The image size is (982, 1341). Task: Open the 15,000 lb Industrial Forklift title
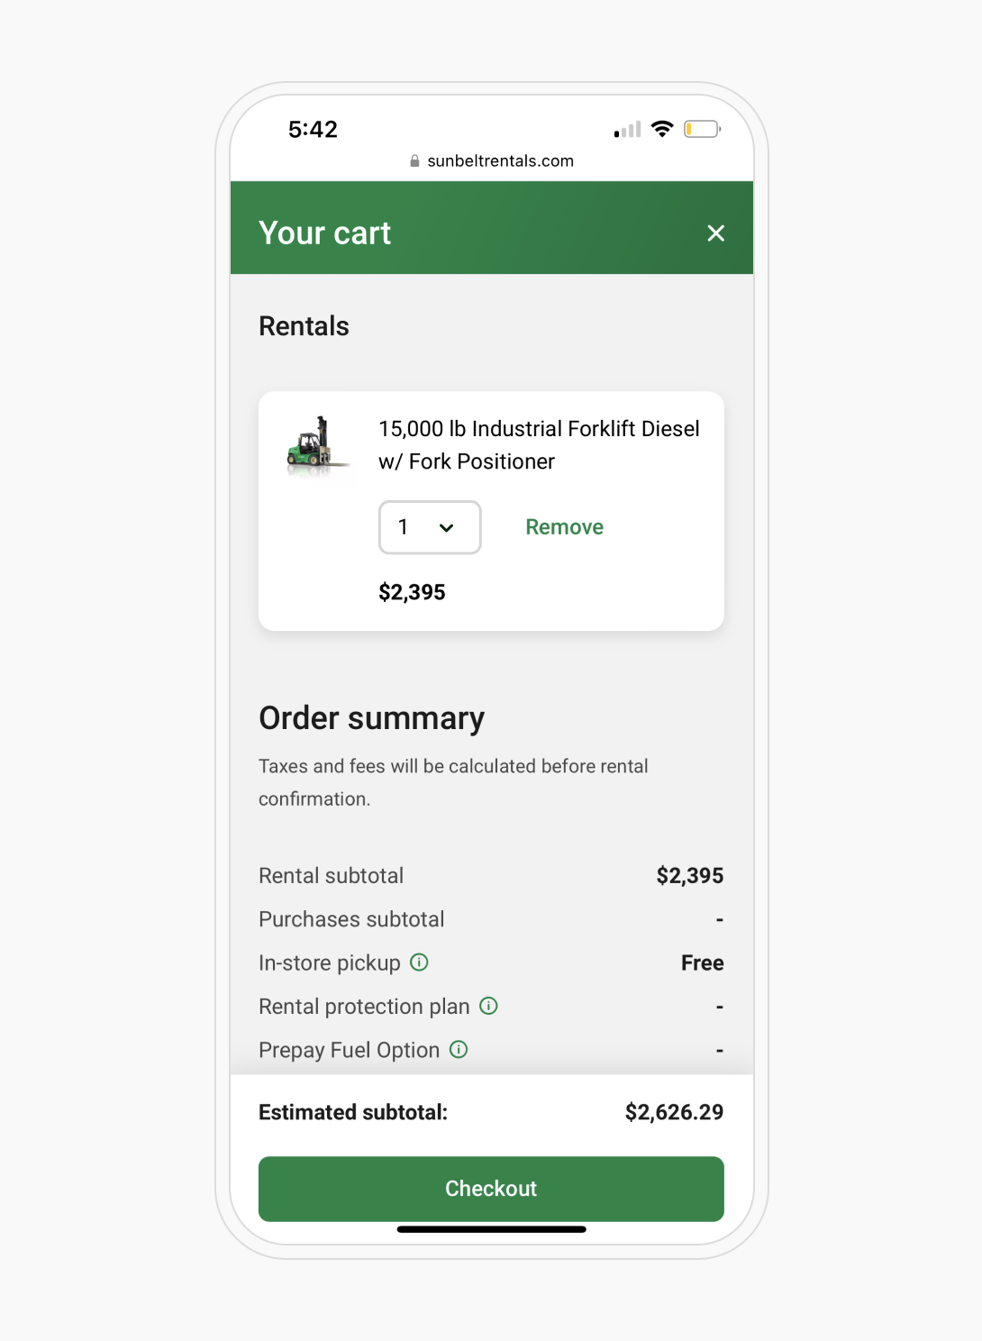pos(539,445)
